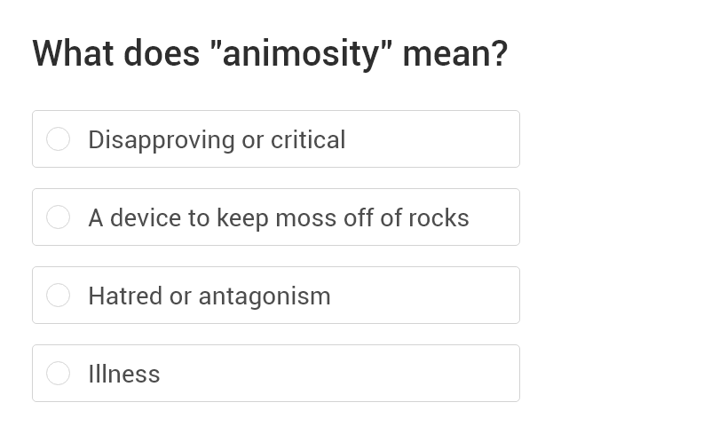
Task: Pick the "Hatred or antagonism" radio button
Action: tap(59, 296)
